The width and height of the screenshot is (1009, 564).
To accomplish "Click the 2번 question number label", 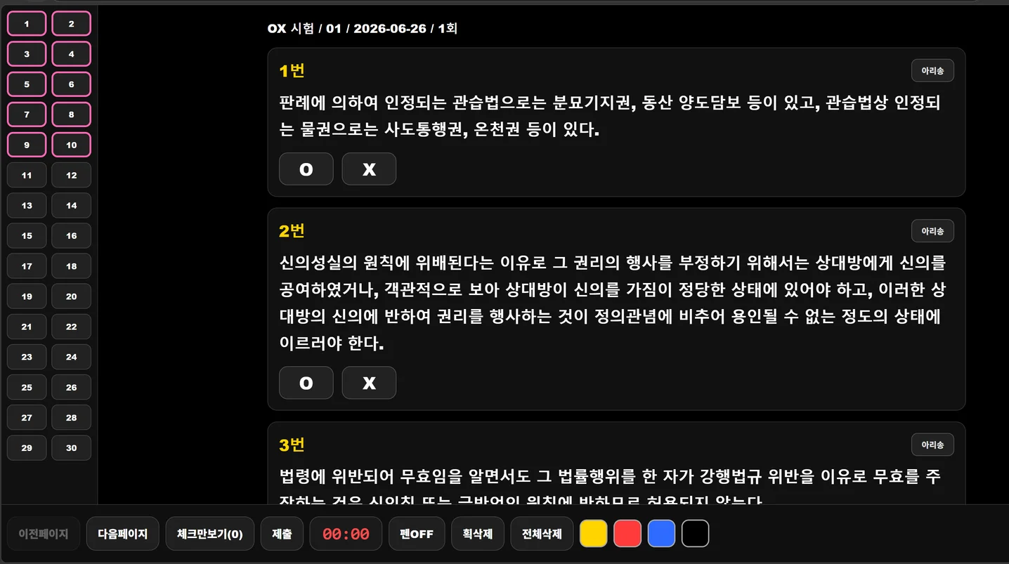I will 292,231.
